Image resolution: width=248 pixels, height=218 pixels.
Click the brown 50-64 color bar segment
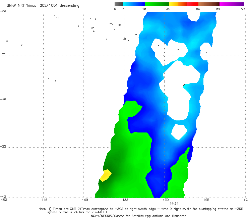coord(209,4)
